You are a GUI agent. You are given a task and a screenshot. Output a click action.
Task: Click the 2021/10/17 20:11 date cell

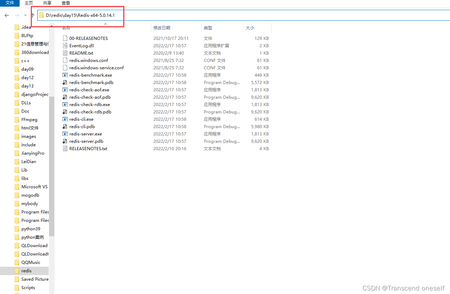[171, 38]
